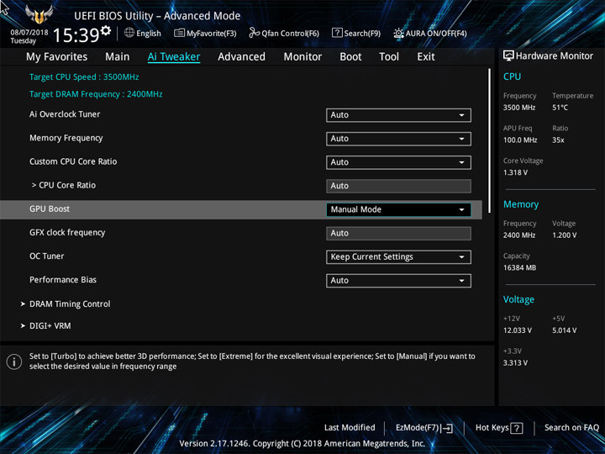605x454 pixels.
Task: Click CPU Ratio value 35x
Action: click(x=558, y=140)
